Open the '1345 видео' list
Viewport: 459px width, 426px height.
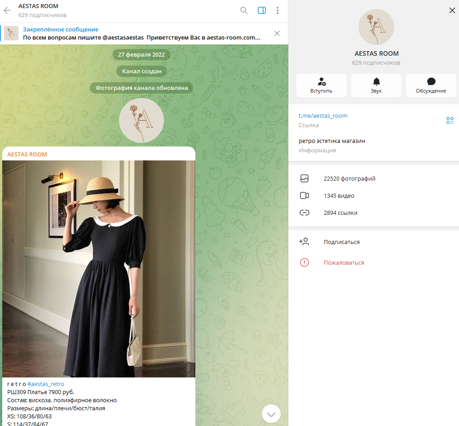(374, 195)
